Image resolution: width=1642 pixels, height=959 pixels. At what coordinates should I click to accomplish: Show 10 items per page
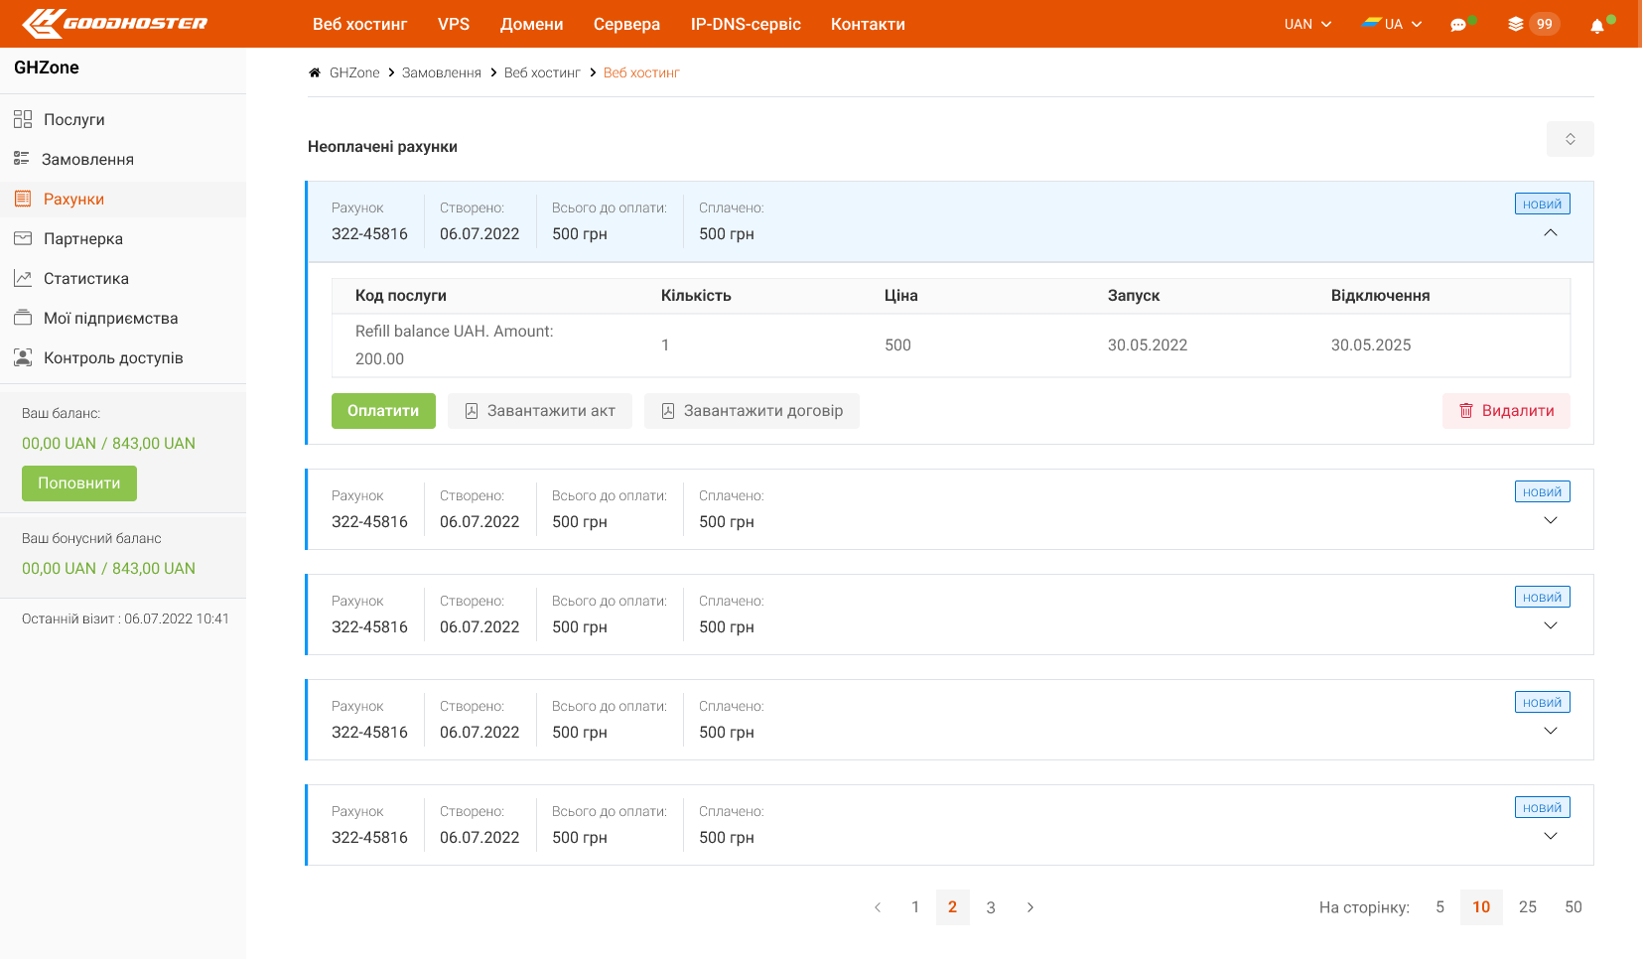coord(1481,907)
